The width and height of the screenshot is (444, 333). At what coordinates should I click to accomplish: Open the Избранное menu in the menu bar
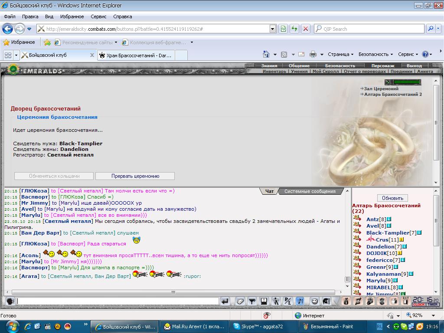[72, 16]
